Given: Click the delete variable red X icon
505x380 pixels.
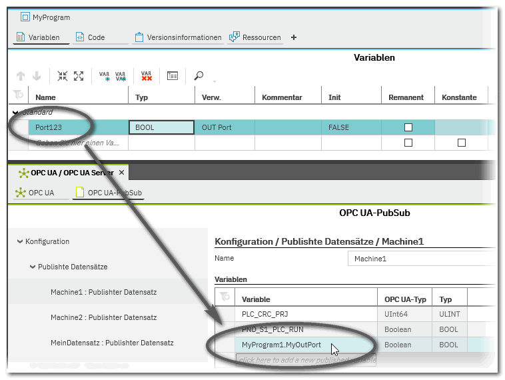Looking at the screenshot, I should tap(147, 76).
